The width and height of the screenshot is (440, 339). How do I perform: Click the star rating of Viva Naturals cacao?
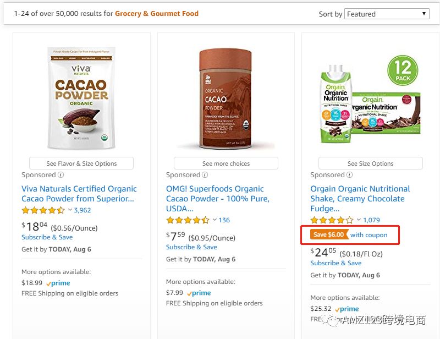click(43, 210)
